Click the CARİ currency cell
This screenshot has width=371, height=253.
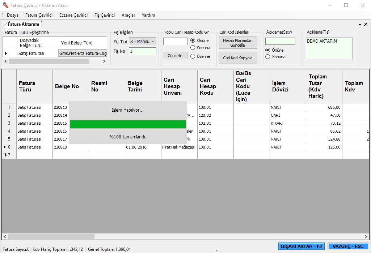pos(288,115)
